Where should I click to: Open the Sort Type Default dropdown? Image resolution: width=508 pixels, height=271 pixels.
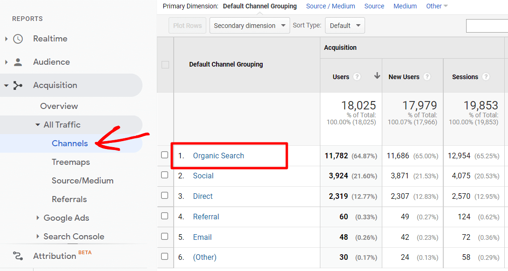(x=345, y=25)
